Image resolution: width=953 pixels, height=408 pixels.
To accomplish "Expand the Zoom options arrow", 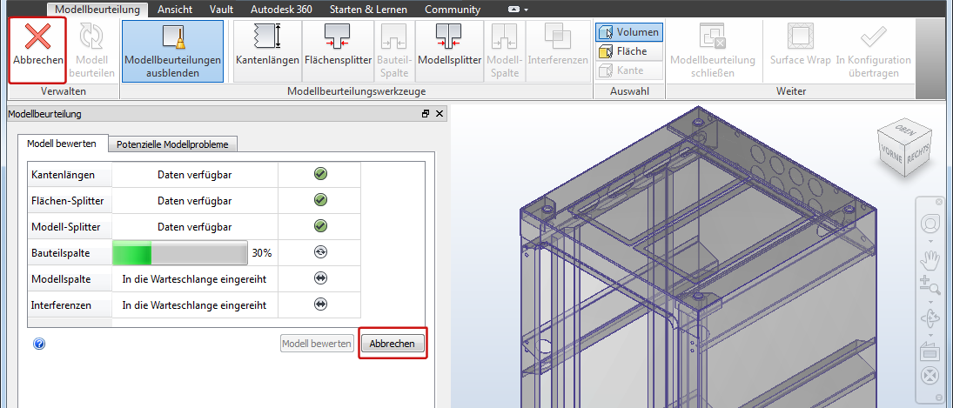I will coord(930,301).
